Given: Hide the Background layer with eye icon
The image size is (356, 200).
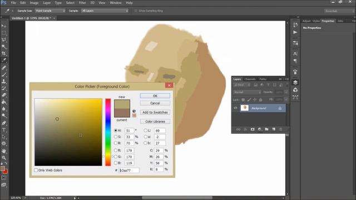Looking at the screenshot, I should click(235, 108).
